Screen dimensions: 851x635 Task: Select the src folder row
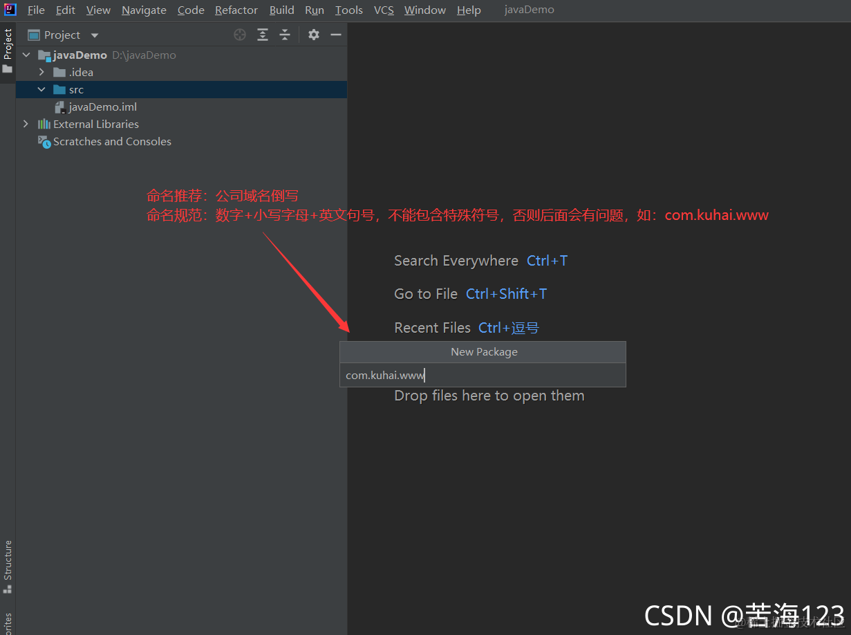pos(182,89)
